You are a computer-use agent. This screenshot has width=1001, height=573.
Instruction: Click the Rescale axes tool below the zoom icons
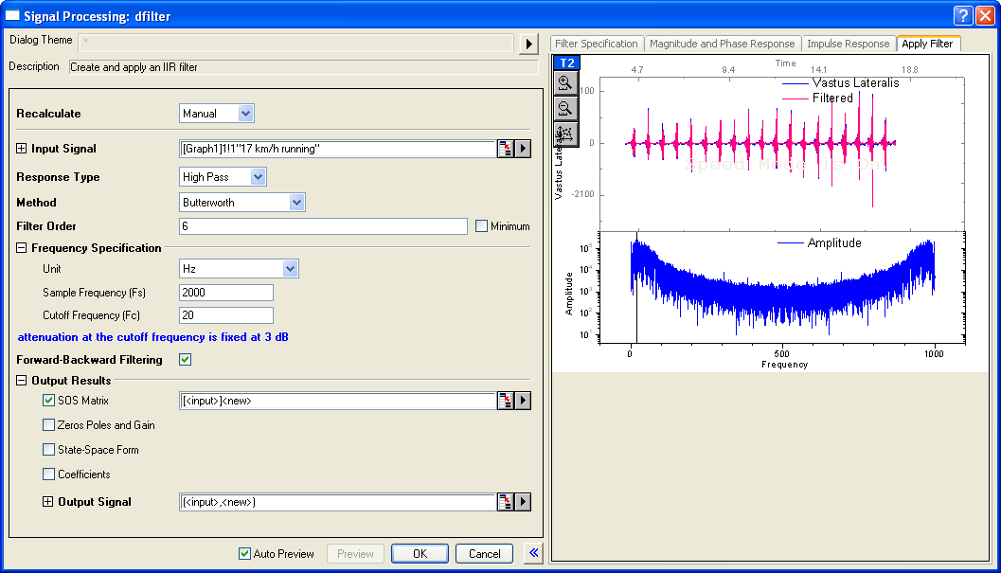pos(563,133)
